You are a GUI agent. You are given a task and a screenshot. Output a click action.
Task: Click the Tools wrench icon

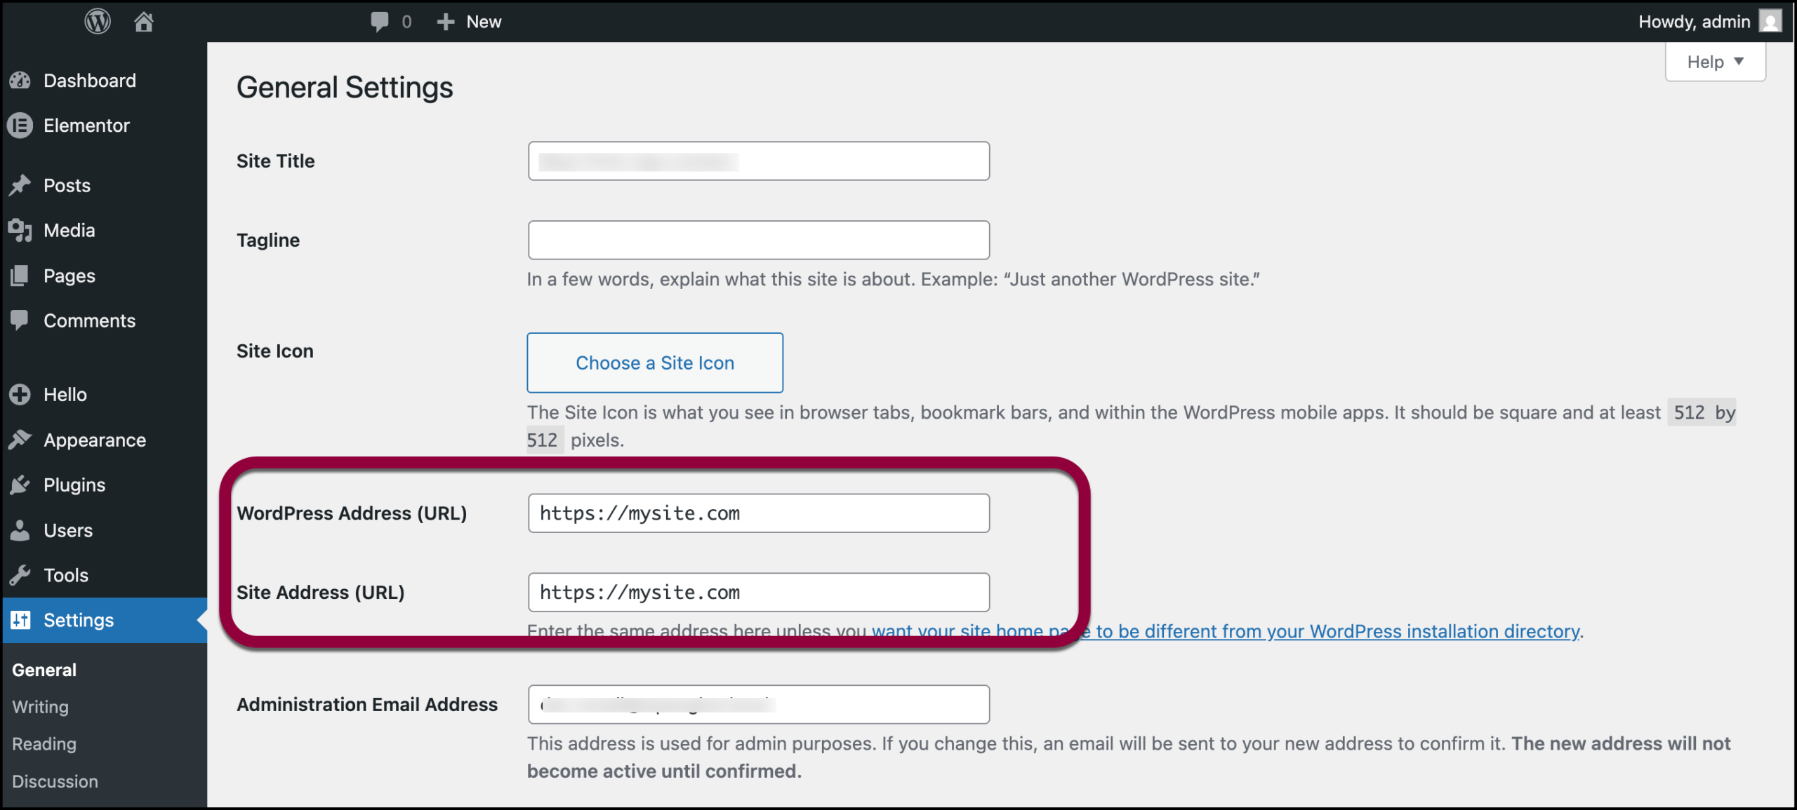(x=20, y=575)
